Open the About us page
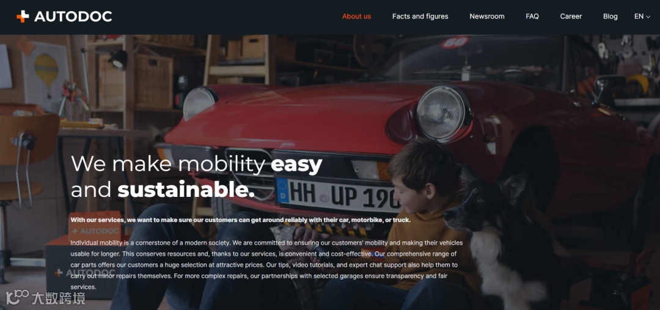 point(356,17)
